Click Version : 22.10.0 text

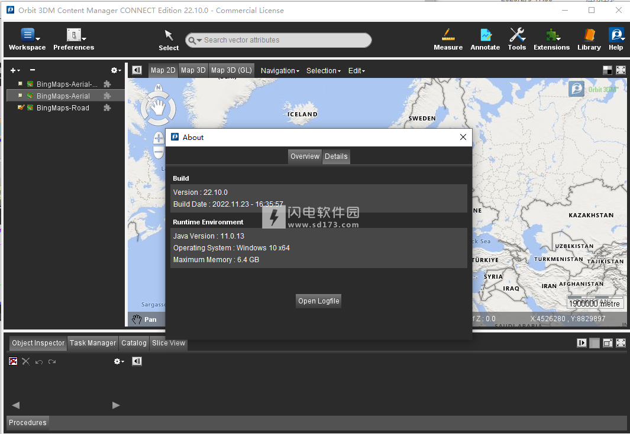coord(200,192)
